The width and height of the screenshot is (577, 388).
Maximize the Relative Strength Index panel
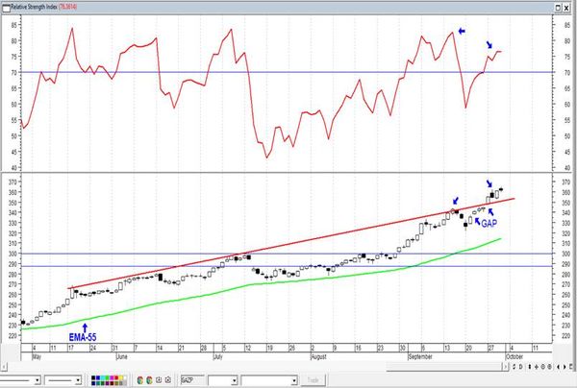(x=558, y=8)
